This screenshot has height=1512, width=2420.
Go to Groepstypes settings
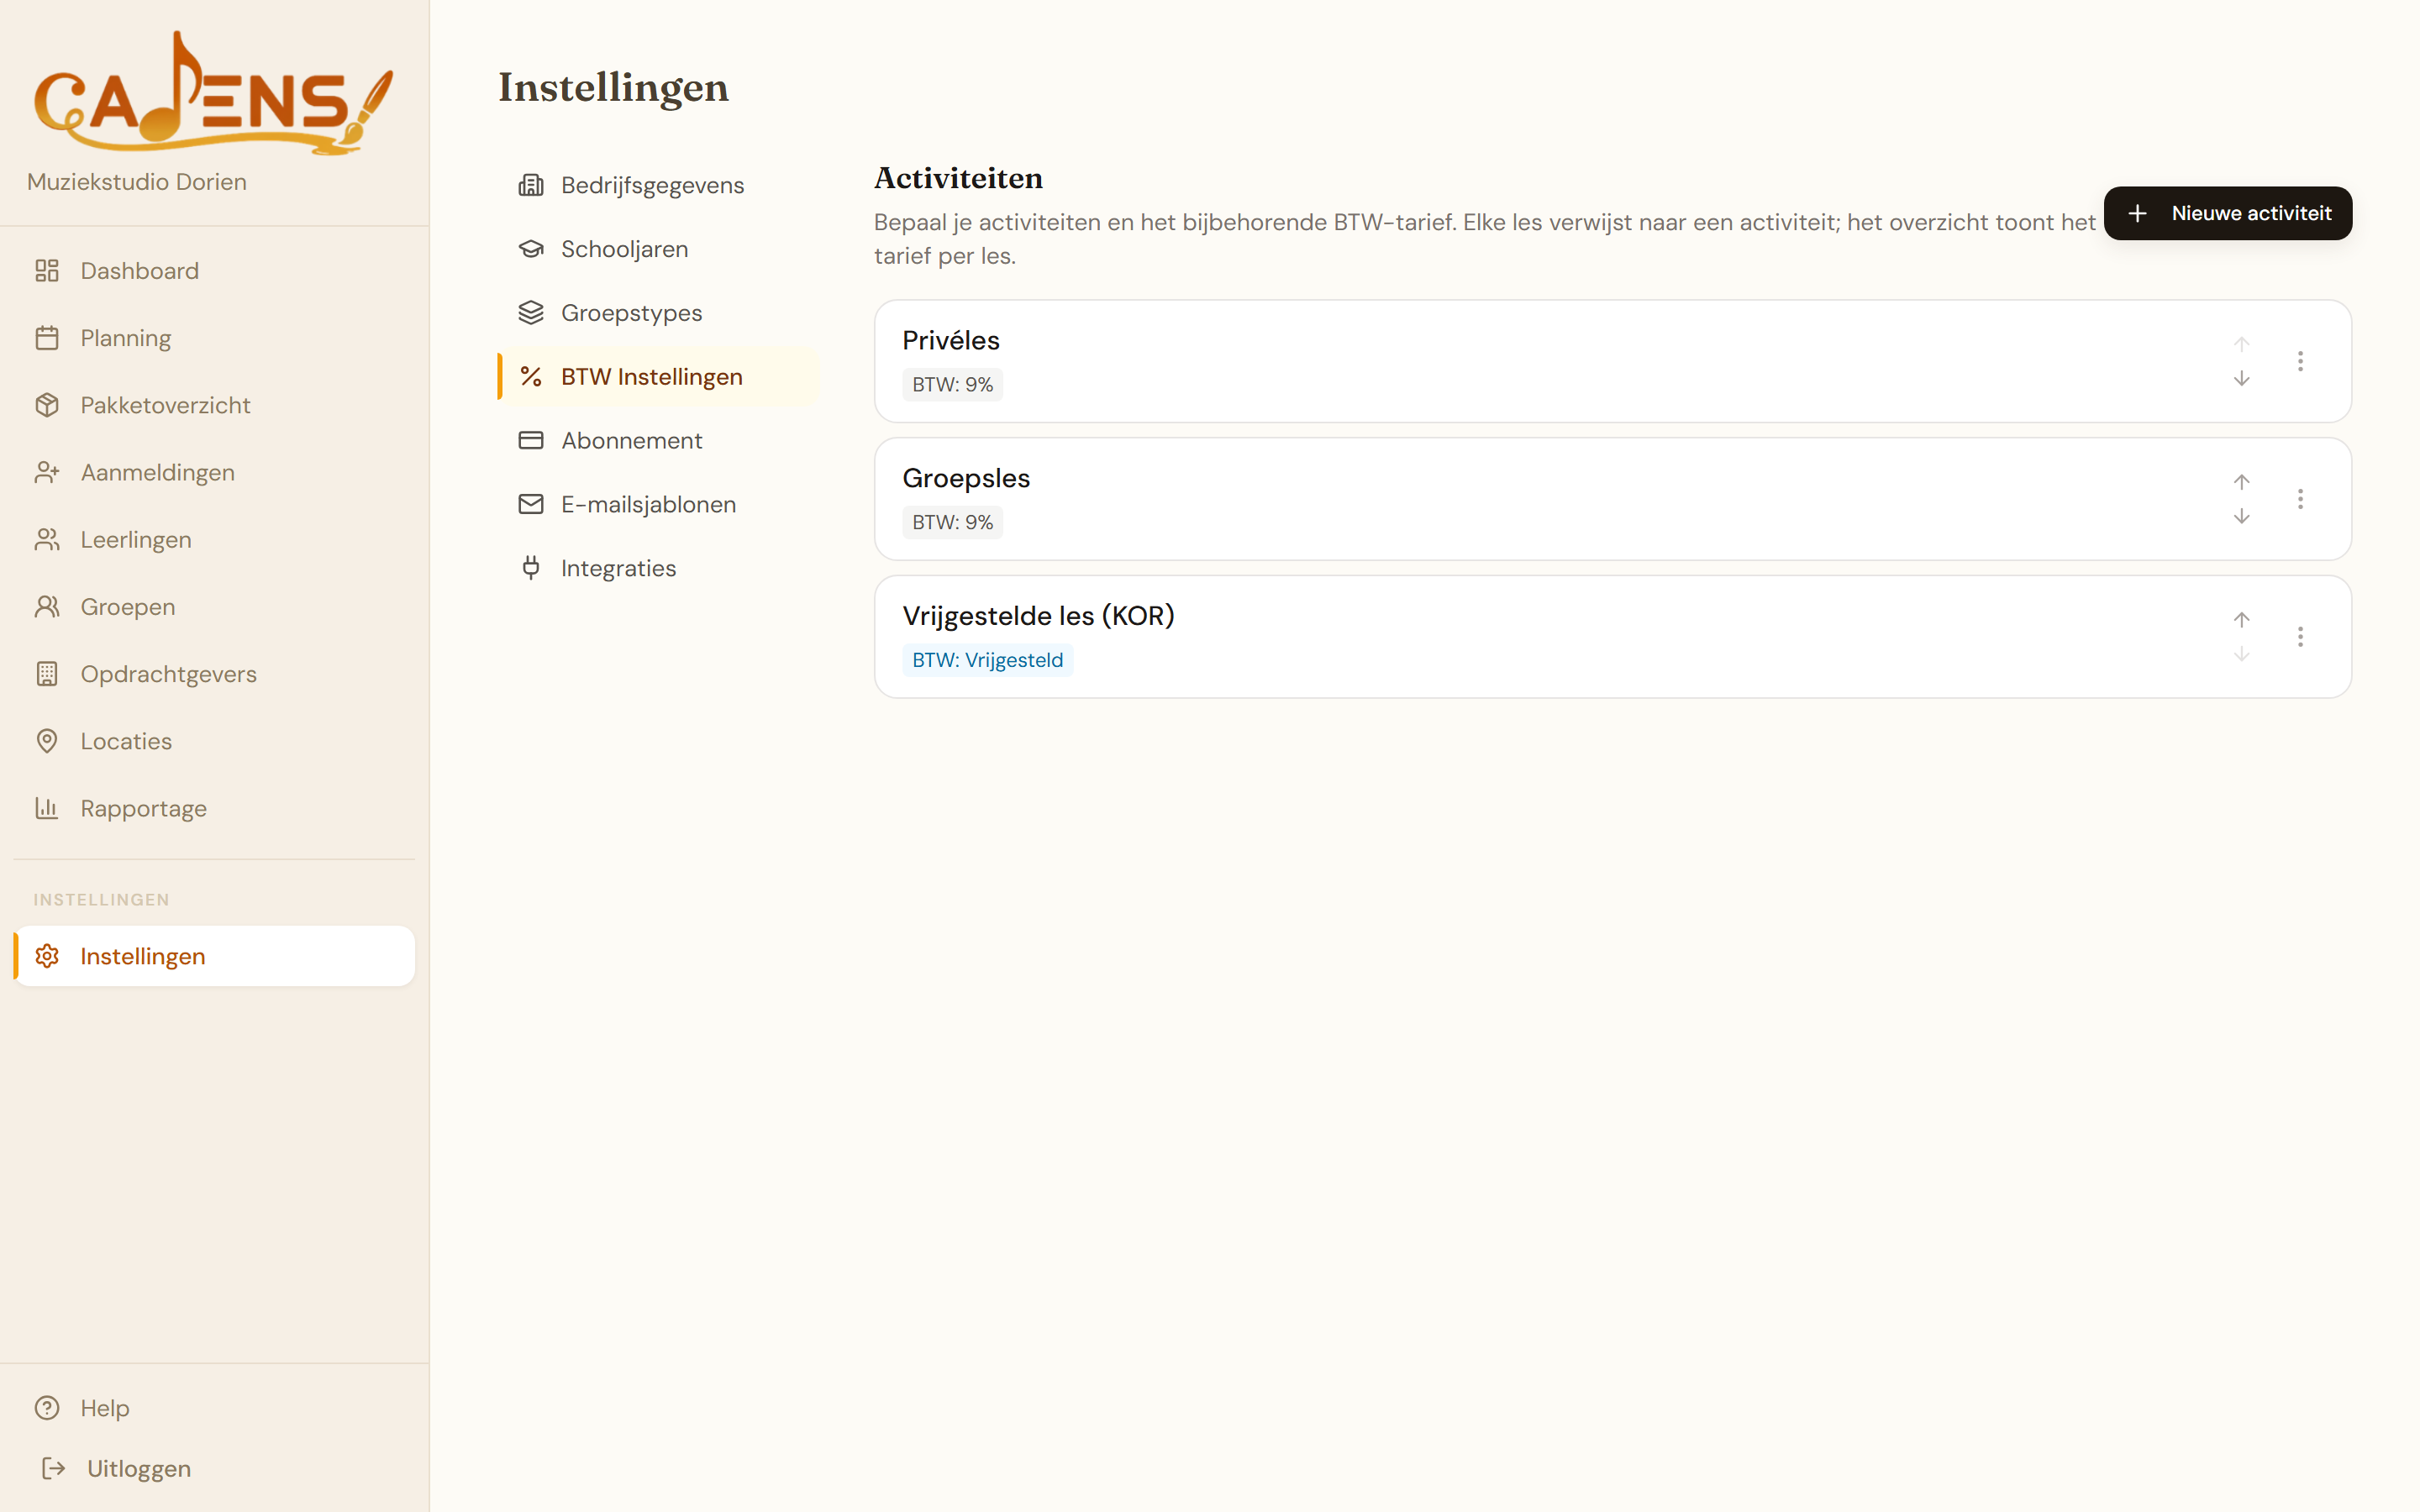coord(659,313)
